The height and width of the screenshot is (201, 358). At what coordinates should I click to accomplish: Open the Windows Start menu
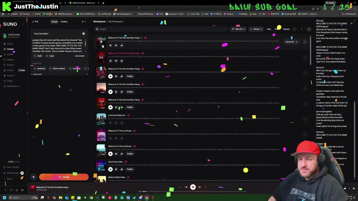(4, 198)
